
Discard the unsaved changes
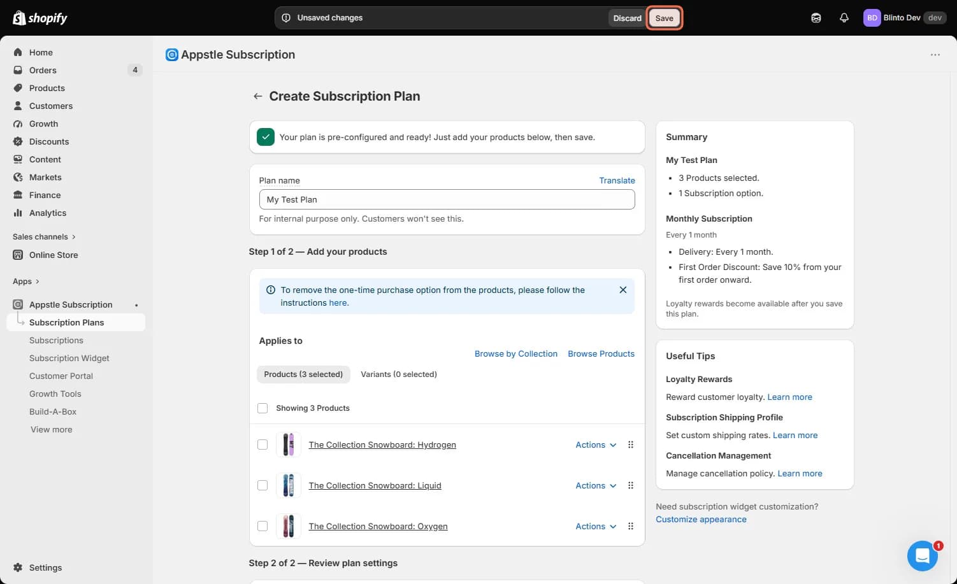click(x=627, y=18)
